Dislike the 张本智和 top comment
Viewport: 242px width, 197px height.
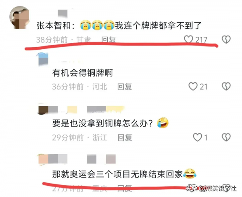tap(226, 40)
